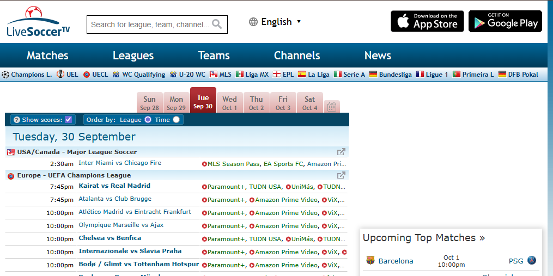This screenshot has height=276, width=553.
Task: Open USA/Canada Major League Soccer header
Action: point(77,152)
